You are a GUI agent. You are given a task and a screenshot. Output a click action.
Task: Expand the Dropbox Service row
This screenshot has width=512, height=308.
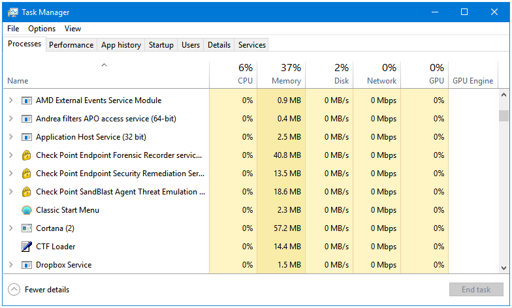10,265
